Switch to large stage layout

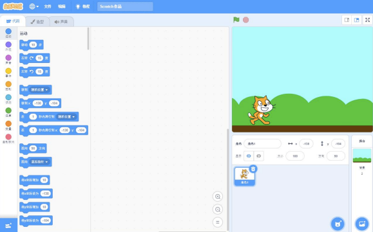357,20
